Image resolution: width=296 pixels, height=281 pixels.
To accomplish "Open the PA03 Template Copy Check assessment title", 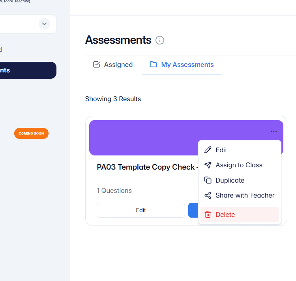I will pos(147,167).
